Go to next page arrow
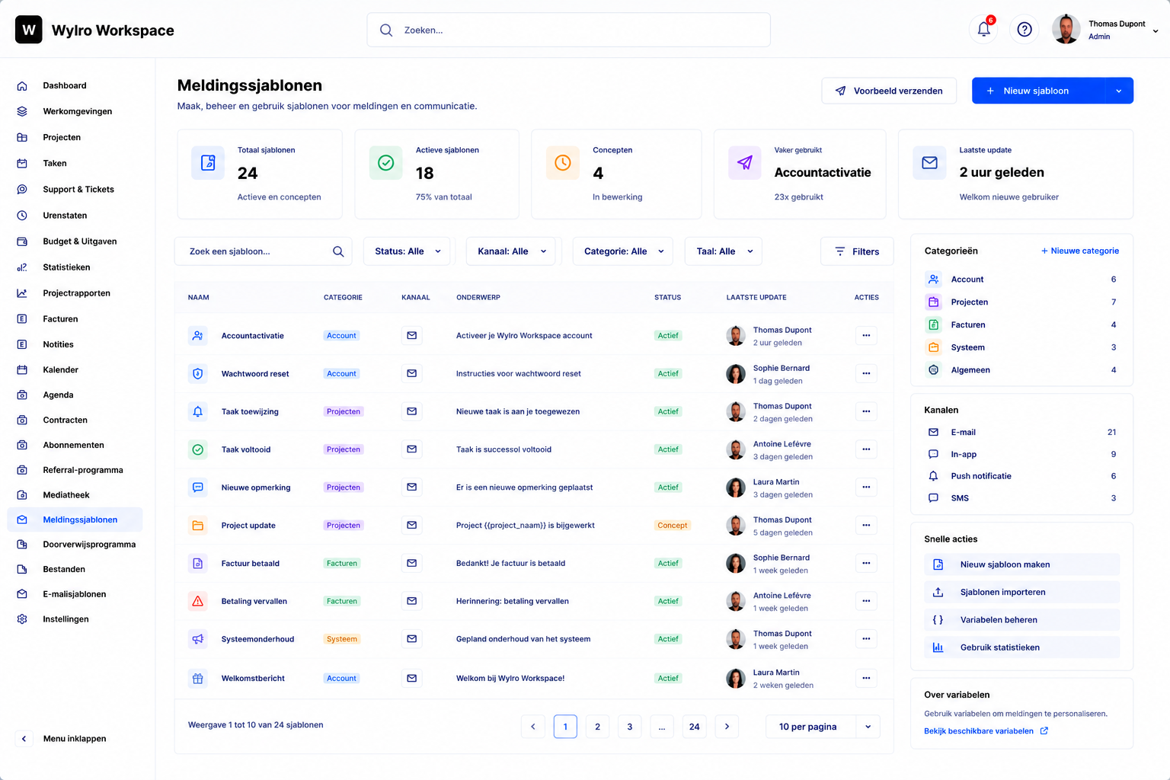Image resolution: width=1170 pixels, height=780 pixels. click(727, 727)
